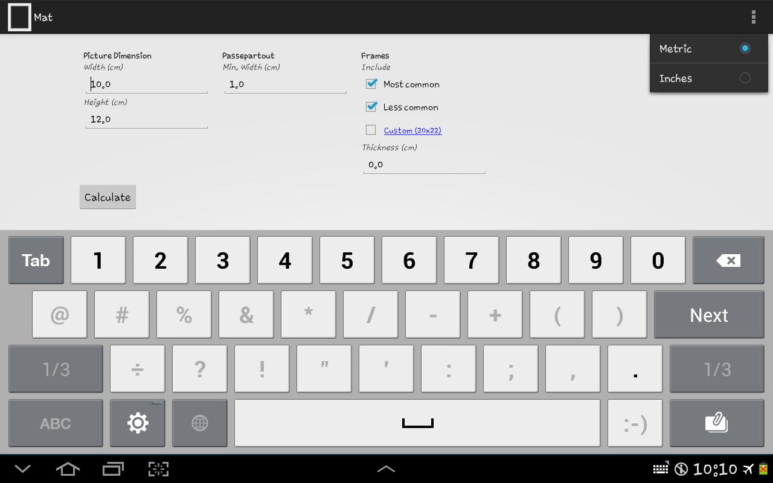Image resolution: width=773 pixels, height=483 pixels.
Task: Switch keyboard to ABC letters
Action: pos(56,423)
